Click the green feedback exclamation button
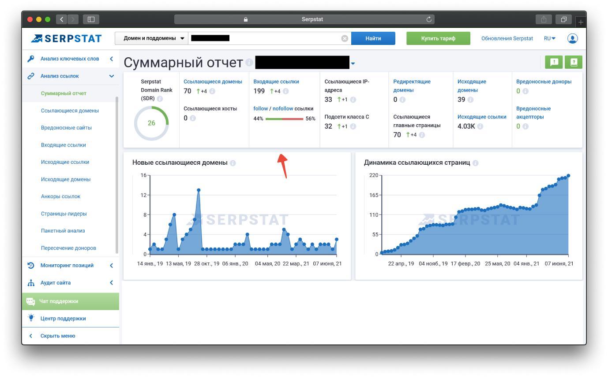 554,62
